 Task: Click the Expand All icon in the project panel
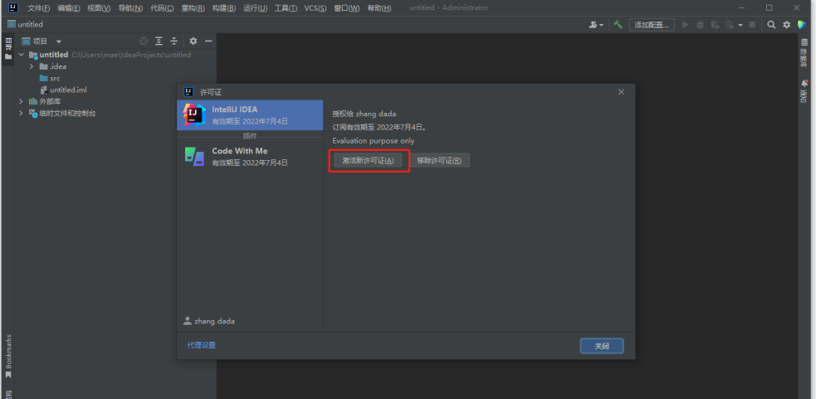pos(159,41)
